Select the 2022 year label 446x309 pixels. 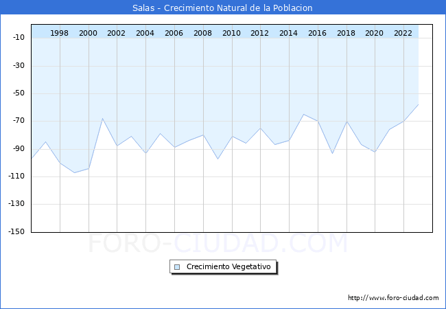pyautogui.click(x=403, y=33)
